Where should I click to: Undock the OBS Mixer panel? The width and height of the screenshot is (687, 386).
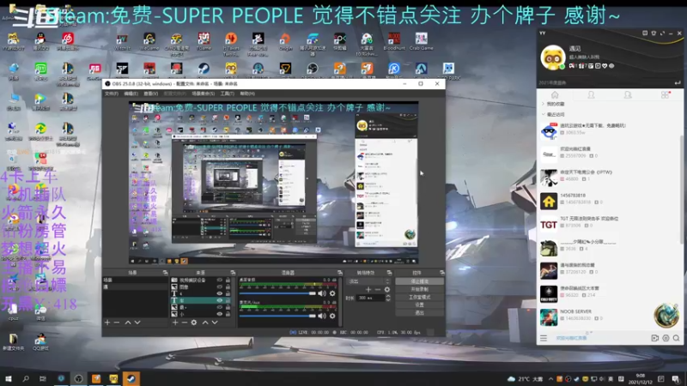coord(340,273)
